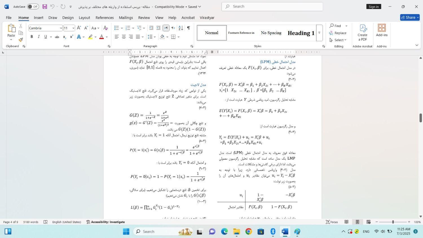The height and width of the screenshot is (238, 423).
Task: Apply red font color
Action: coord(102,37)
